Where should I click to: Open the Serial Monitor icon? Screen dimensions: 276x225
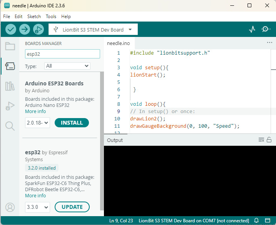point(266,29)
